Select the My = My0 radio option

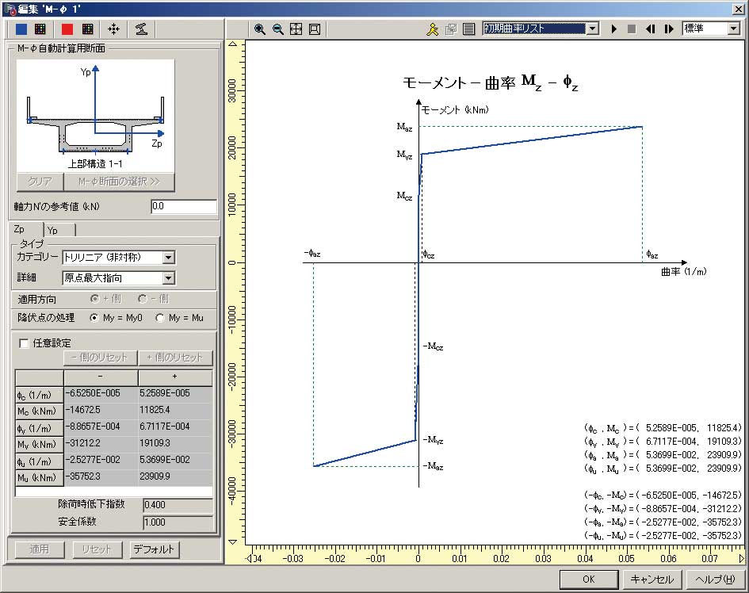point(94,318)
